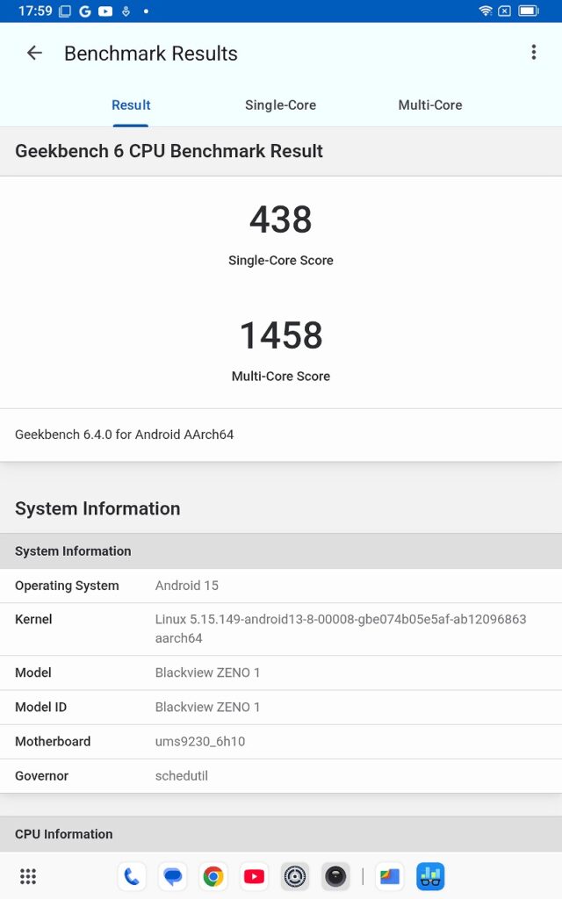The width and height of the screenshot is (562, 899).
Task: Tap the Multi-Core Score label
Action: click(280, 376)
